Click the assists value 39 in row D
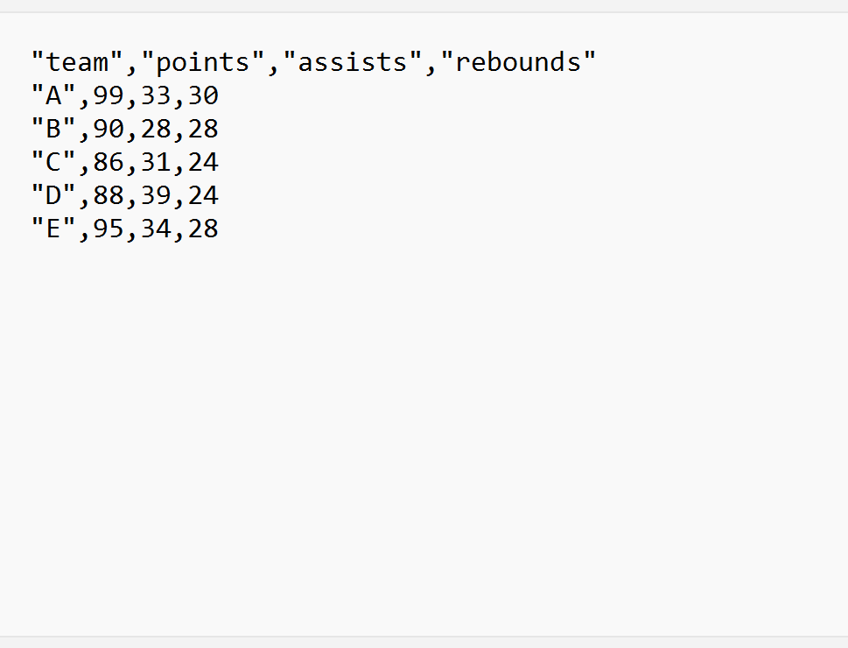Viewport: 848px width, 648px height. point(156,195)
